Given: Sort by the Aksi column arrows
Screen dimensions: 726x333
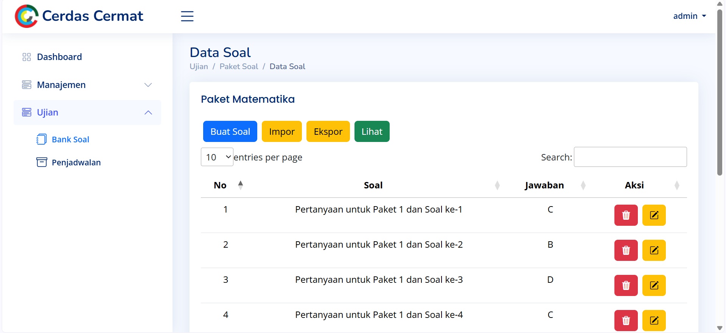Looking at the screenshot, I should coord(677,185).
